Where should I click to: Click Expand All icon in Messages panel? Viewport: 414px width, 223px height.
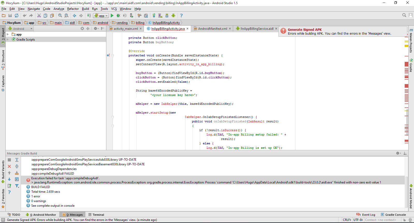click(17, 160)
